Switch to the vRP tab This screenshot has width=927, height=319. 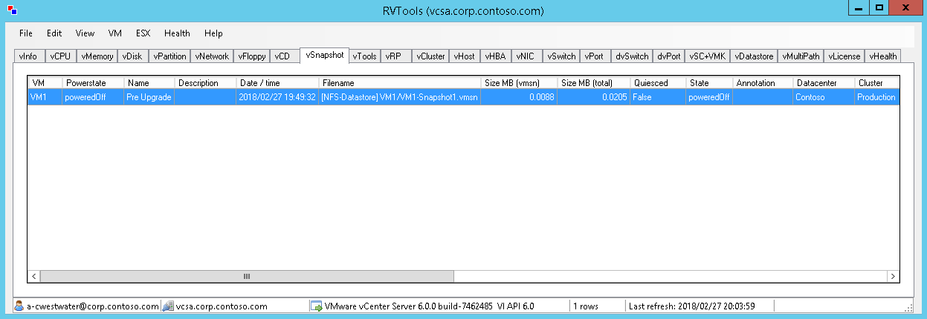(x=395, y=56)
